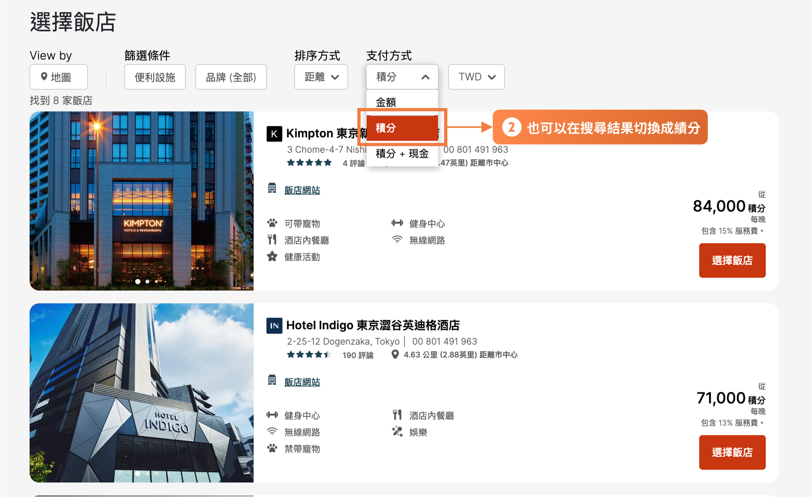This screenshot has width=812, height=497.
Task: Click the entertainment icon on Hotel Indigo listing
Action: pos(397,432)
